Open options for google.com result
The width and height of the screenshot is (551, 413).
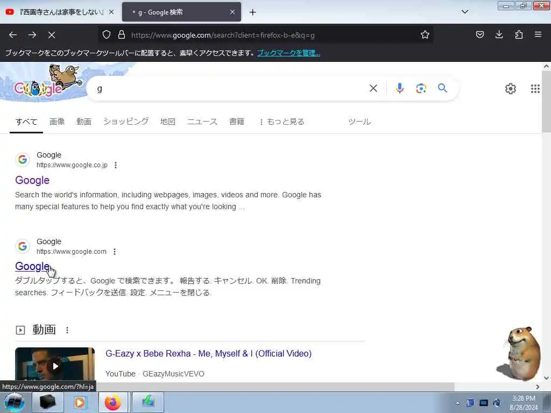[115, 252]
